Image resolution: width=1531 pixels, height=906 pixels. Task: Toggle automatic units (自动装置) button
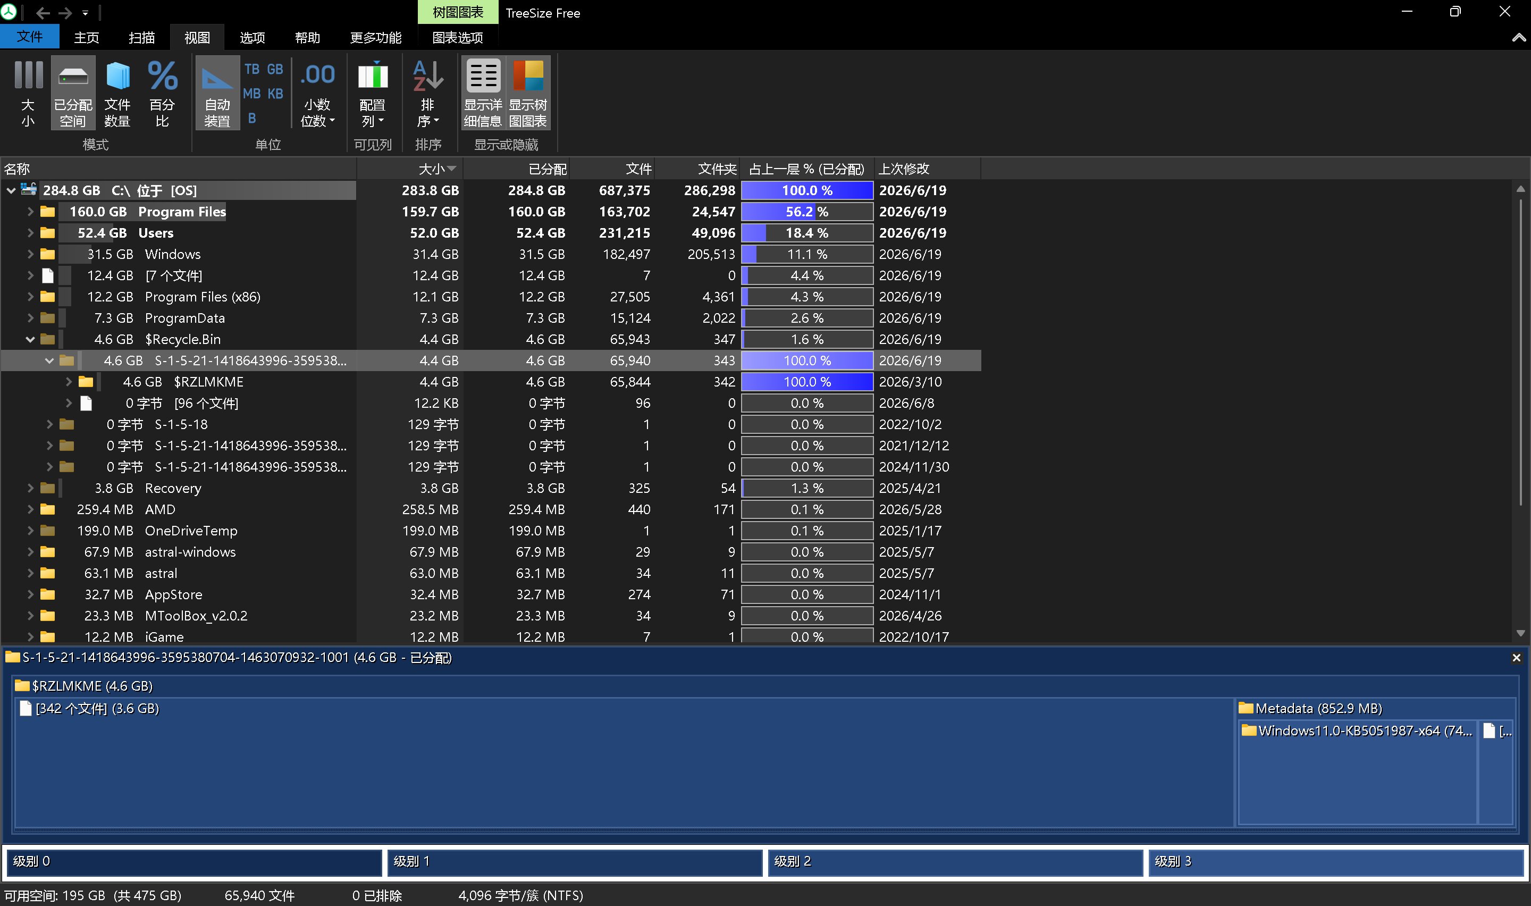[x=217, y=93]
